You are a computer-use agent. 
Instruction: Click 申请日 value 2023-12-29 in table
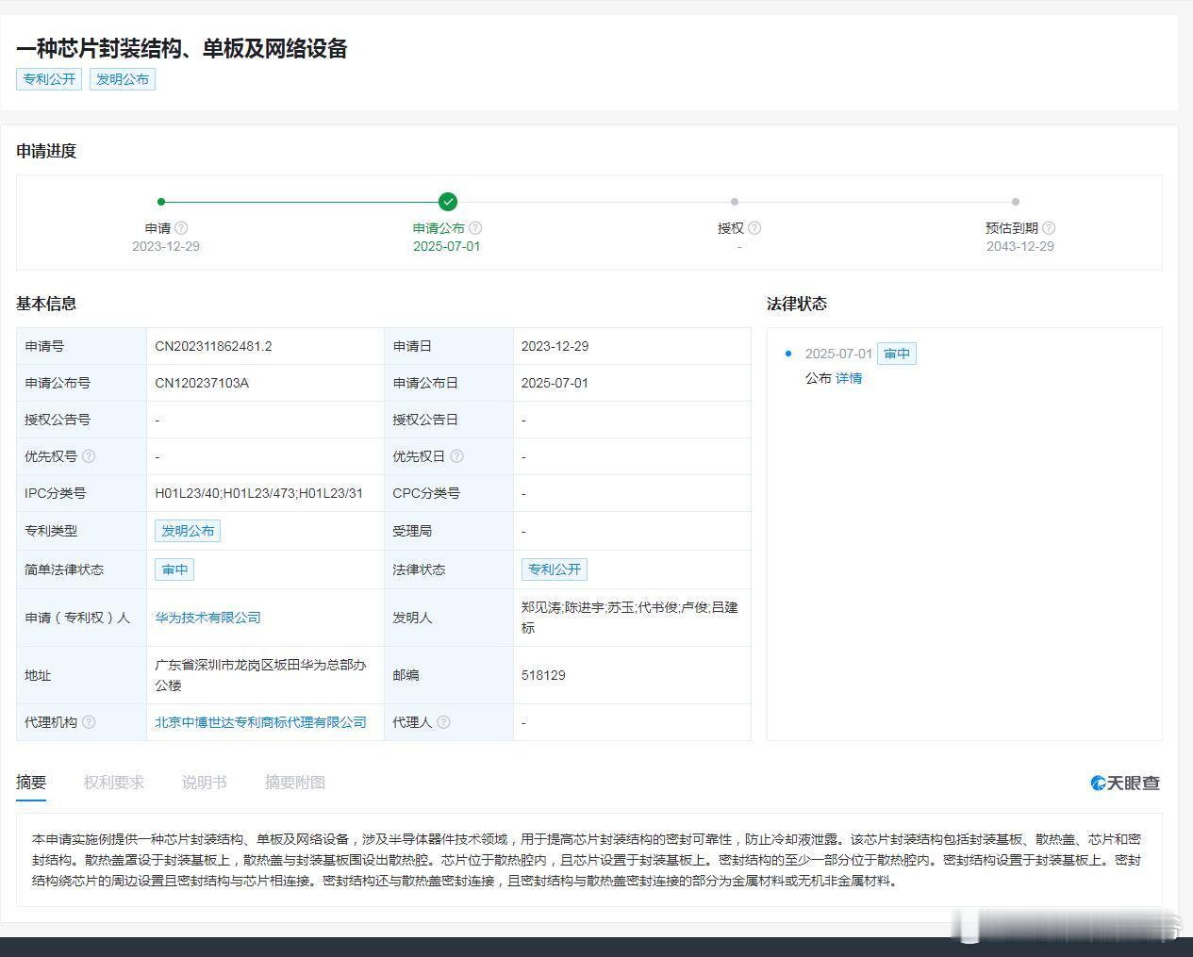pos(555,346)
